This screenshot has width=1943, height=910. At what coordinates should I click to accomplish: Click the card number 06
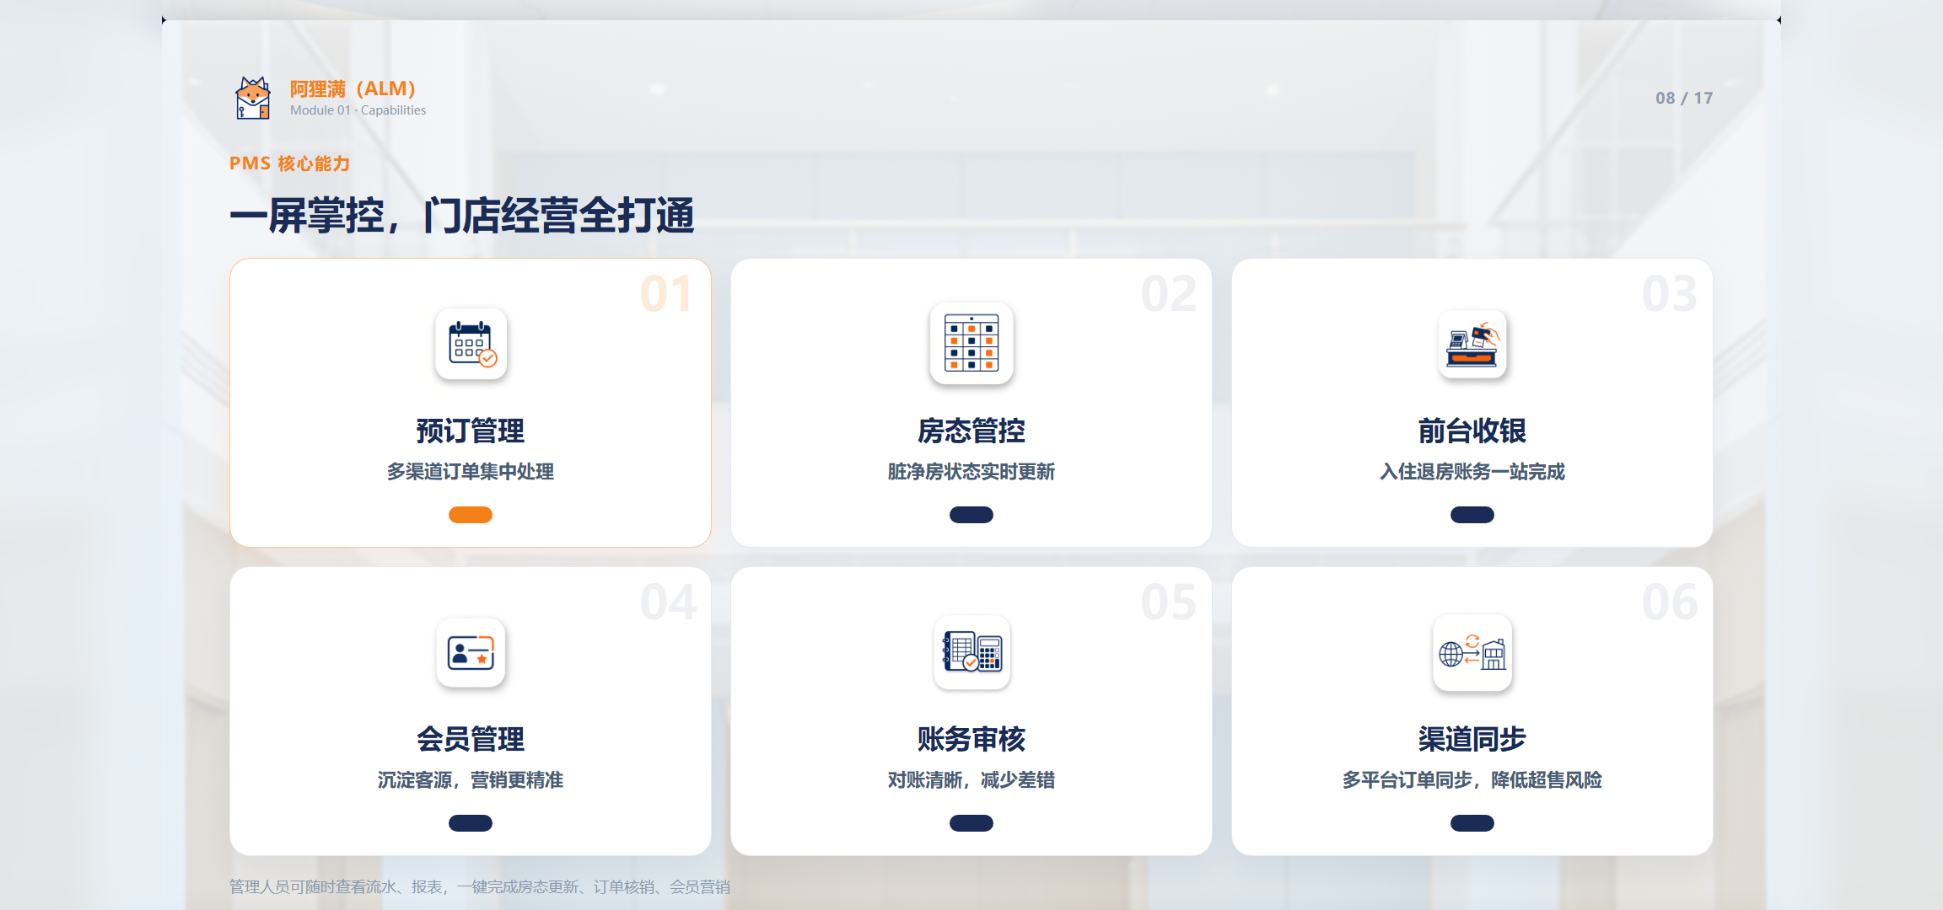(x=1670, y=602)
